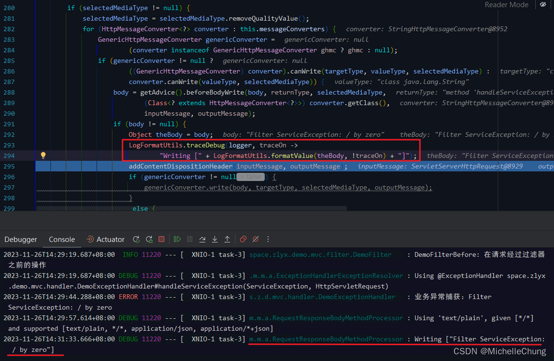Open more debug toolbar options

268,239
